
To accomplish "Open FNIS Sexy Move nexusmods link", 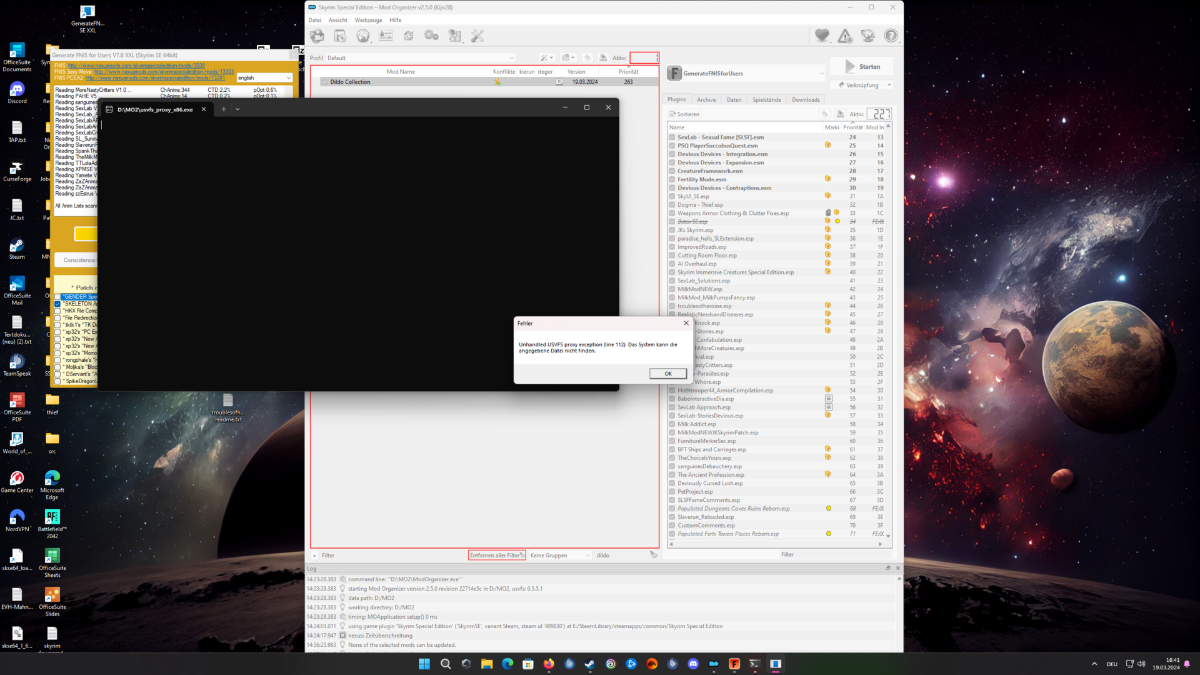I will click(x=164, y=72).
